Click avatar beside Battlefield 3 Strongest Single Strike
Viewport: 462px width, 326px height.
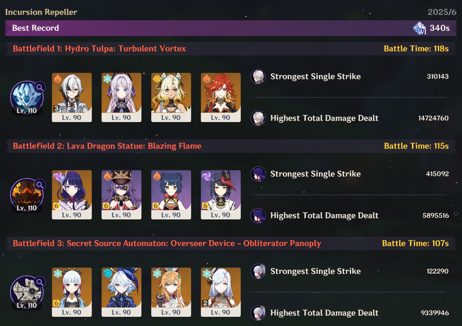pyautogui.click(x=258, y=271)
